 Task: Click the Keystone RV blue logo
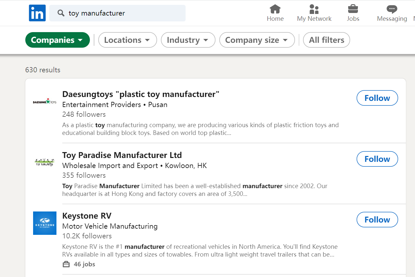(45, 223)
